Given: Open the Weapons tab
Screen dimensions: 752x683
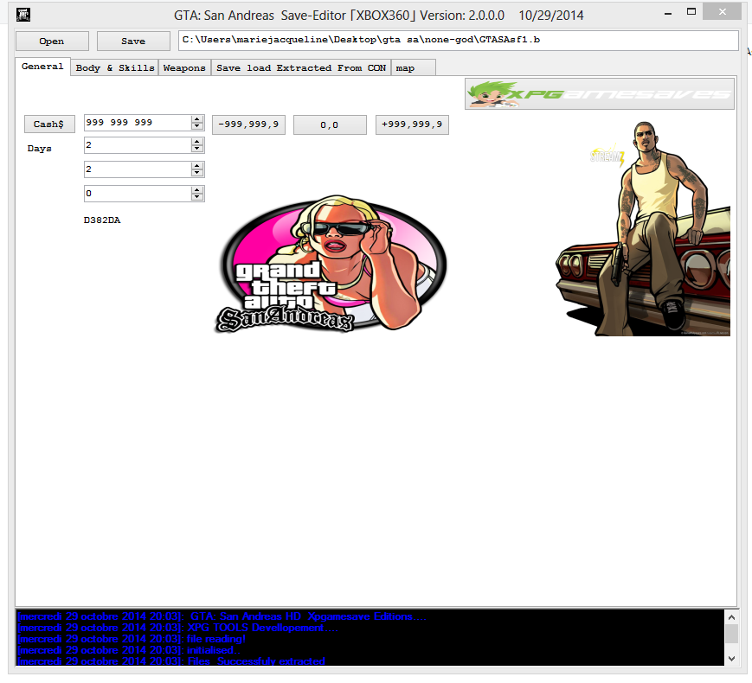Looking at the screenshot, I should coord(184,68).
